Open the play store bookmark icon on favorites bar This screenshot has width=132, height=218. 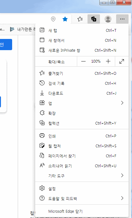(12, 29)
